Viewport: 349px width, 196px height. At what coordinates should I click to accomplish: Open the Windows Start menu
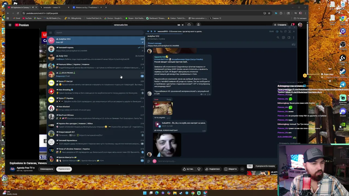[x=145, y=193]
